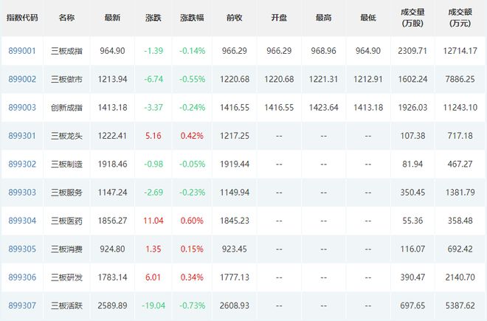The image size is (487, 321).
Task: Open index code link 899304
Action: [x=22, y=221]
